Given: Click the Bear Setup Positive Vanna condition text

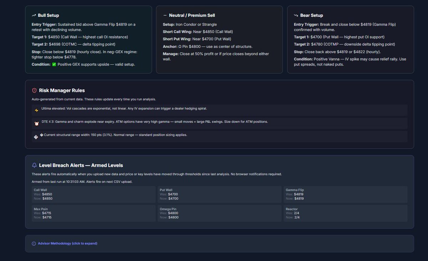Looking at the screenshot, I should 350,62.
